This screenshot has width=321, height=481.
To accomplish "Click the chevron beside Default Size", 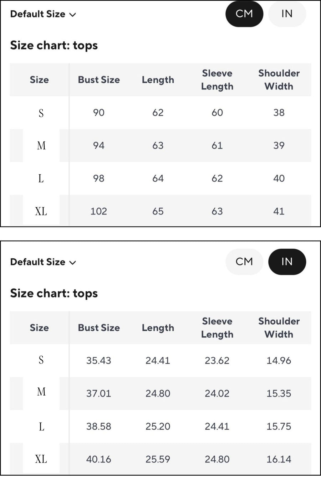I will [x=73, y=15].
